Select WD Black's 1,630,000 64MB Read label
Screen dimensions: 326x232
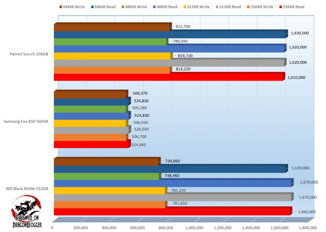coord(300,168)
